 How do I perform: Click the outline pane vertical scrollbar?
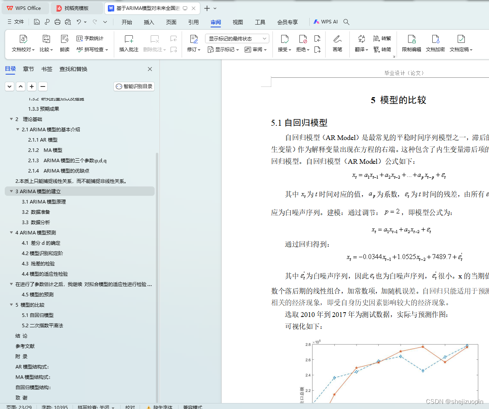coord(157,278)
